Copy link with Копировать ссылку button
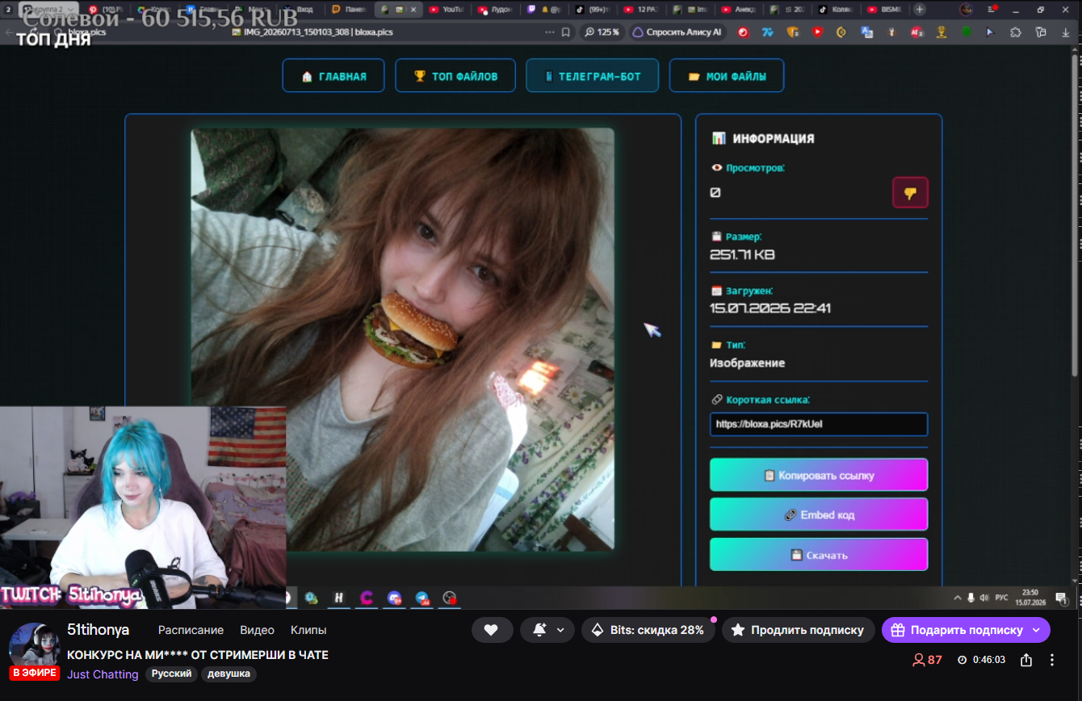This screenshot has width=1082, height=701. pos(819,475)
